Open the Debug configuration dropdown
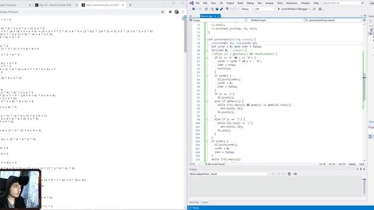 [247, 9]
